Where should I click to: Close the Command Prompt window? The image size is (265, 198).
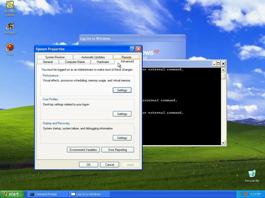pyautogui.click(x=223, y=64)
